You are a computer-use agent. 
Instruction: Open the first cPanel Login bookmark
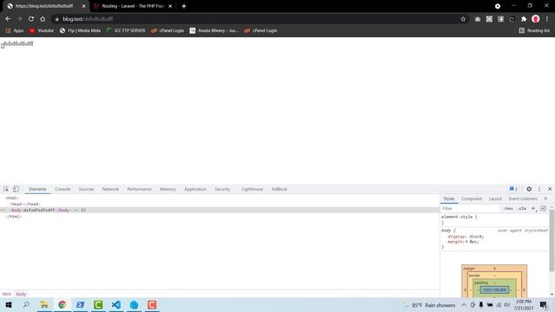point(167,31)
